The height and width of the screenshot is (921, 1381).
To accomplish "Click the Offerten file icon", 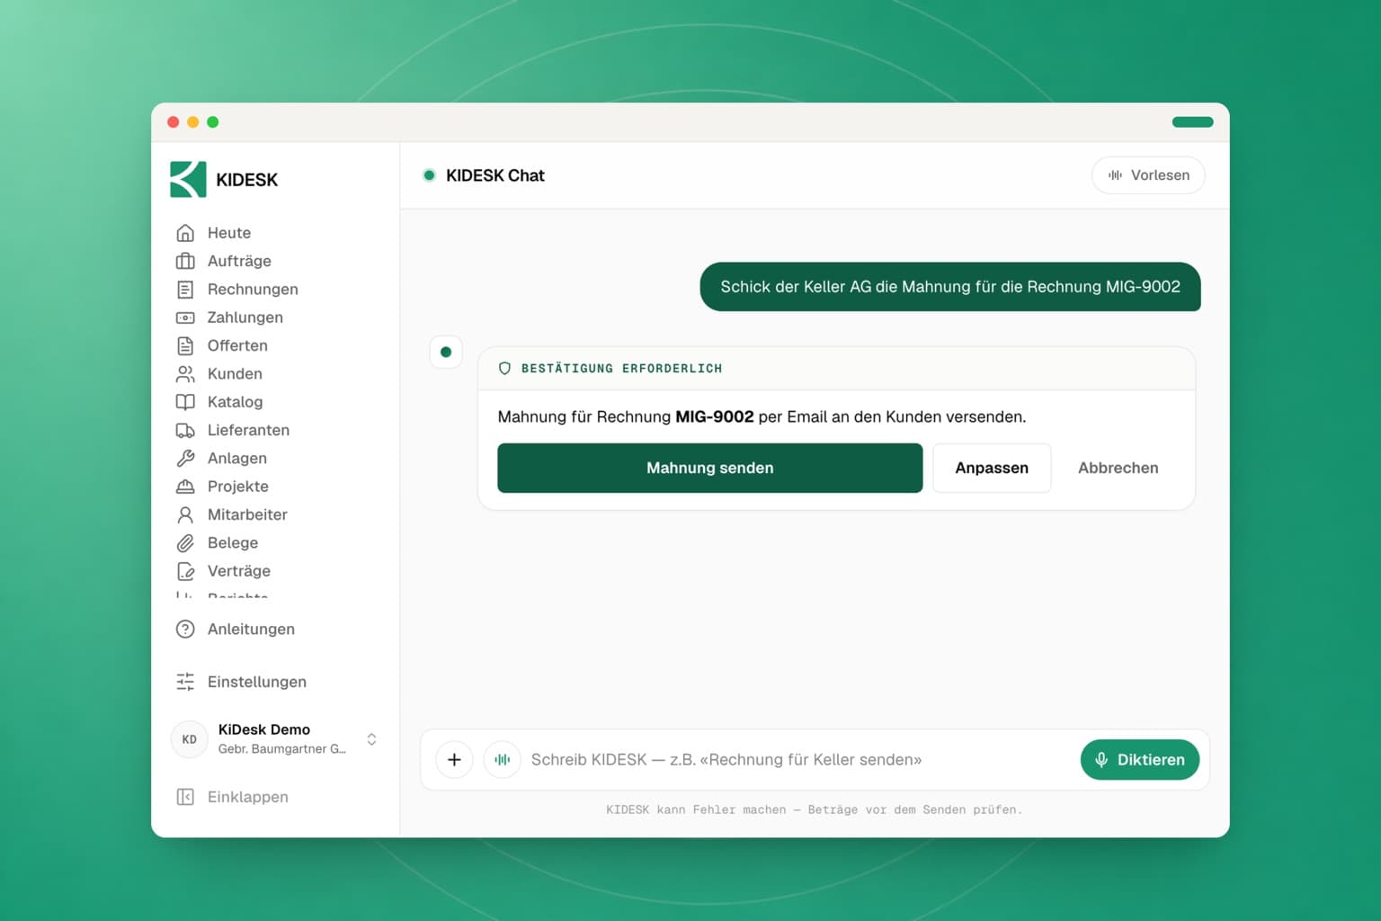I will click(x=185, y=345).
